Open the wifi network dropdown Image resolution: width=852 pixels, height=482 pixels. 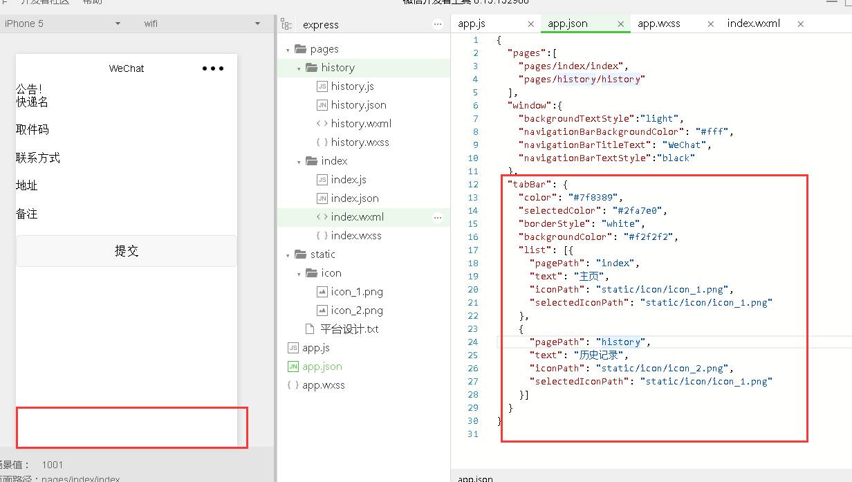pyautogui.click(x=201, y=24)
